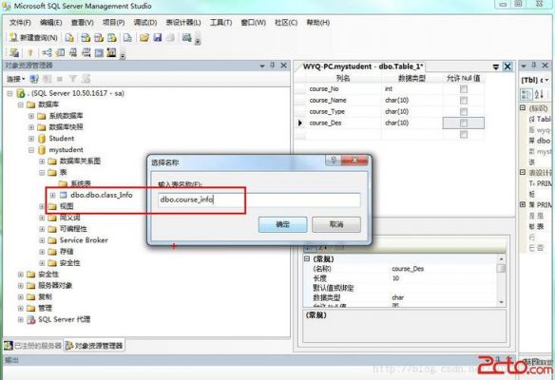Click the course_Name column name cell
The height and width of the screenshot is (380, 555).
(x=343, y=101)
